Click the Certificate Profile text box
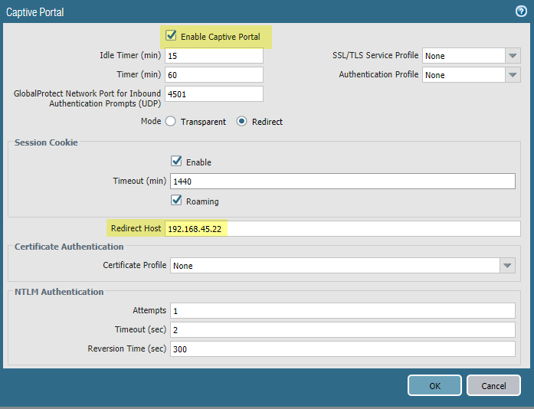Viewport: 534px width, 409px height. click(x=333, y=266)
